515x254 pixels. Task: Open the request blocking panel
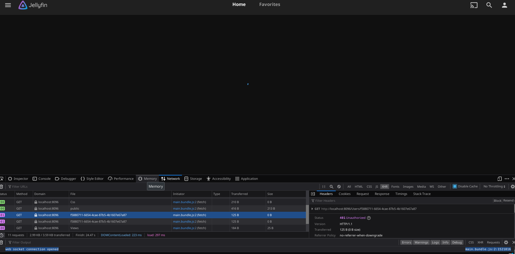click(339, 187)
